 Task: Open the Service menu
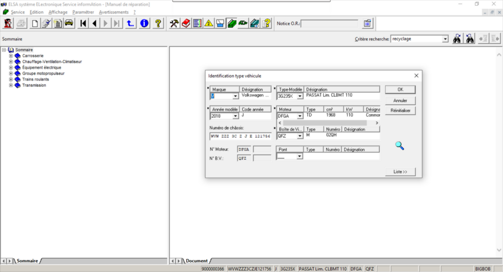(18, 12)
